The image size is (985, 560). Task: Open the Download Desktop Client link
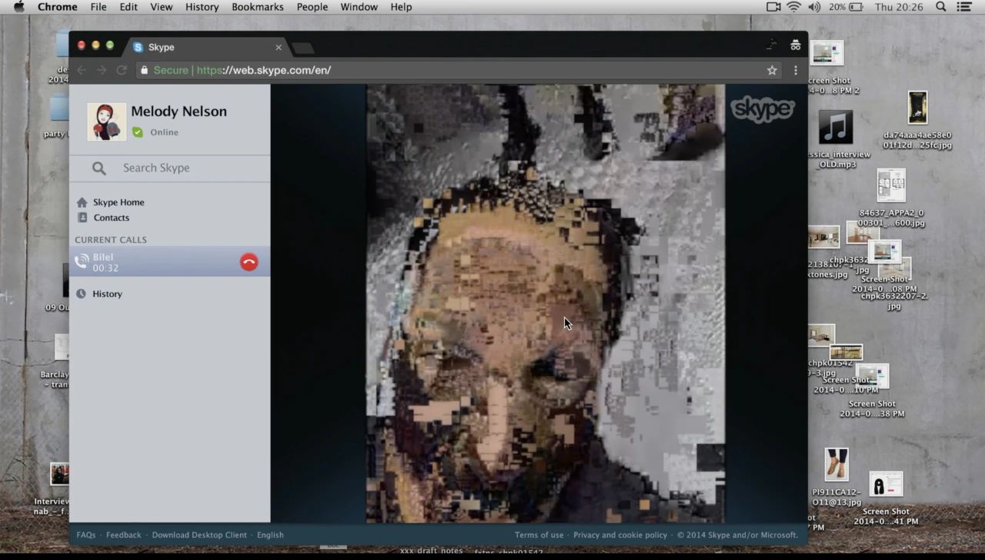199,535
